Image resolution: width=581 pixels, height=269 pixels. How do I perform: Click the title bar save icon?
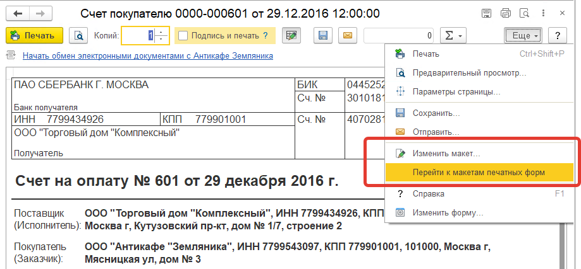487,14
